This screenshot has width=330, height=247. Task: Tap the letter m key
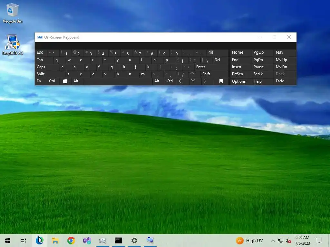coord(146,74)
